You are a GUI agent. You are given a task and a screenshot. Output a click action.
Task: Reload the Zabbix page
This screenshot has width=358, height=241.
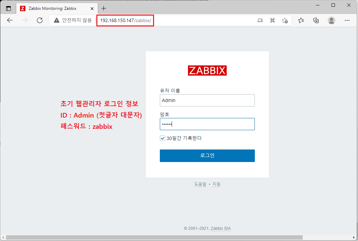pos(40,20)
